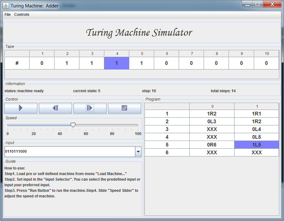Click the Java icon in title bar
The width and height of the screenshot is (284, 221).
(6, 5)
